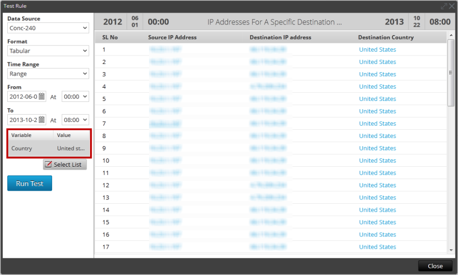The image size is (458, 275).
Task: Open the From time dropdown 00:00
Action: (76, 97)
